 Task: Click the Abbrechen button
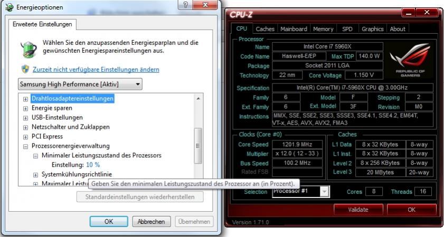tap(151, 221)
